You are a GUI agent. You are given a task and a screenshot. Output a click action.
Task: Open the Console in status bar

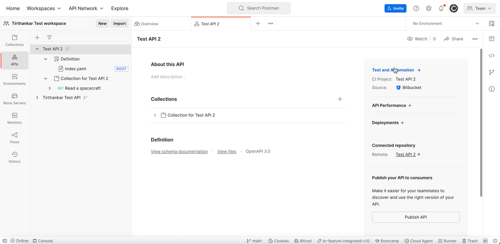43,241
